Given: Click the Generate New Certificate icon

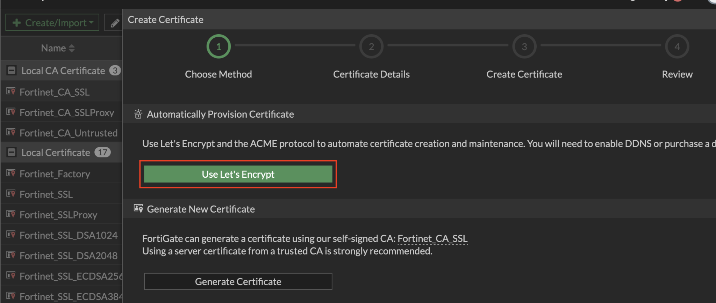Looking at the screenshot, I should click(138, 209).
